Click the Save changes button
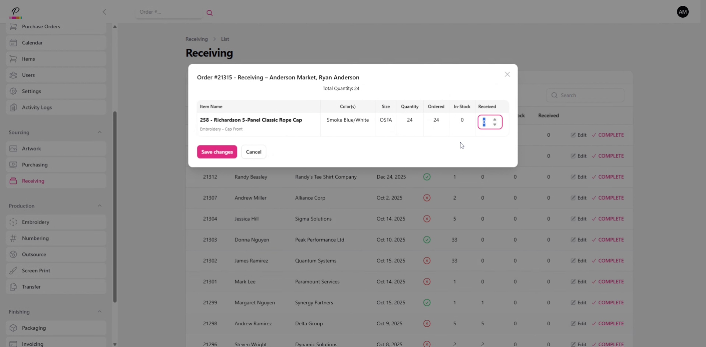Viewport: 706px width, 347px height. [x=217, y=152]
